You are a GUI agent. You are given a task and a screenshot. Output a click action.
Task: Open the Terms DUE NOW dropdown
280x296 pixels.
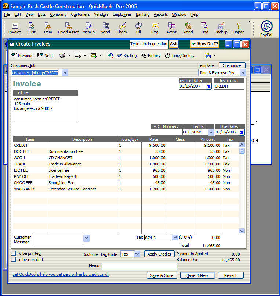(211, 132)
